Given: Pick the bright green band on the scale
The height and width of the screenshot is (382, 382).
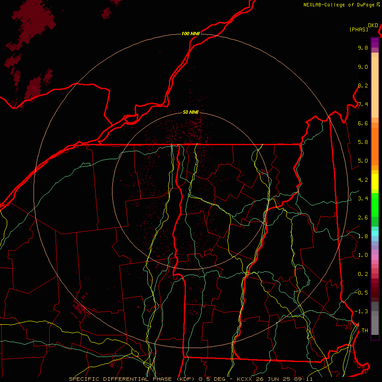Looking at the screenshot, I should [375, 205].
